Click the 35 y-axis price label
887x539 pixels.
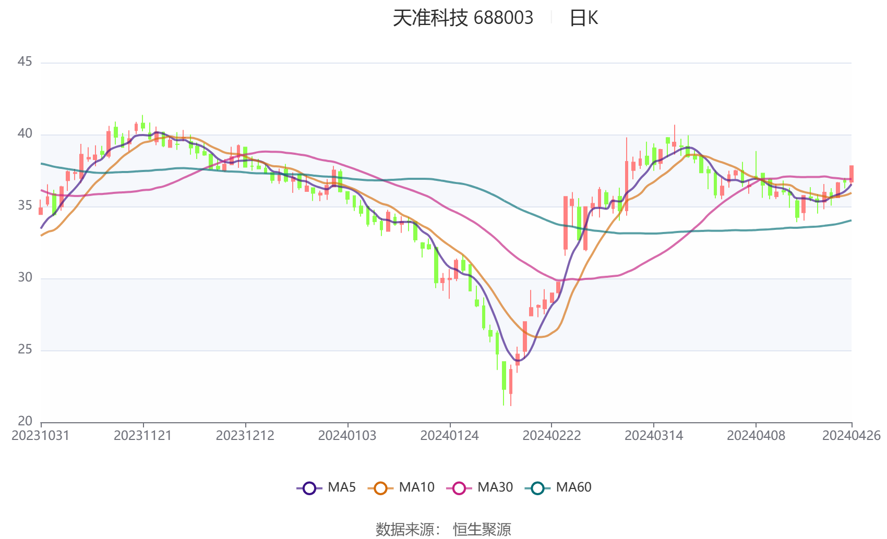pyautogui.click(x=25, y=206)
